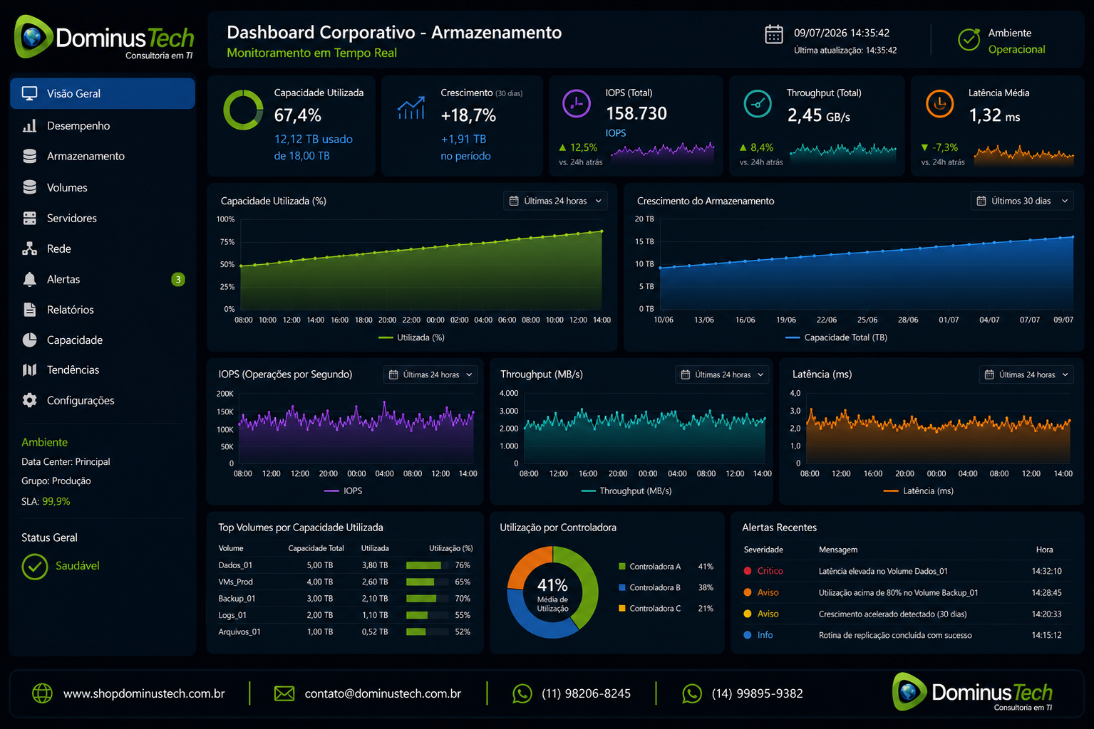Viewport: 1094px width, 729px height.
Task: Click the DominusTech logo at top left
Action: click(104, 38)
